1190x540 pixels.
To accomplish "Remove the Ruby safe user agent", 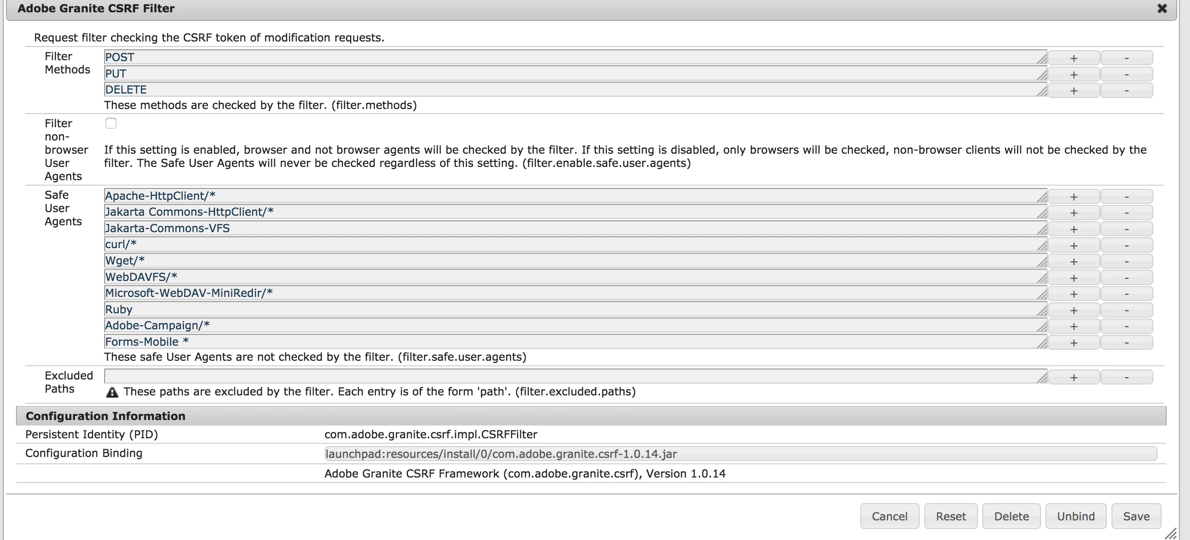I will (1126, 310).
